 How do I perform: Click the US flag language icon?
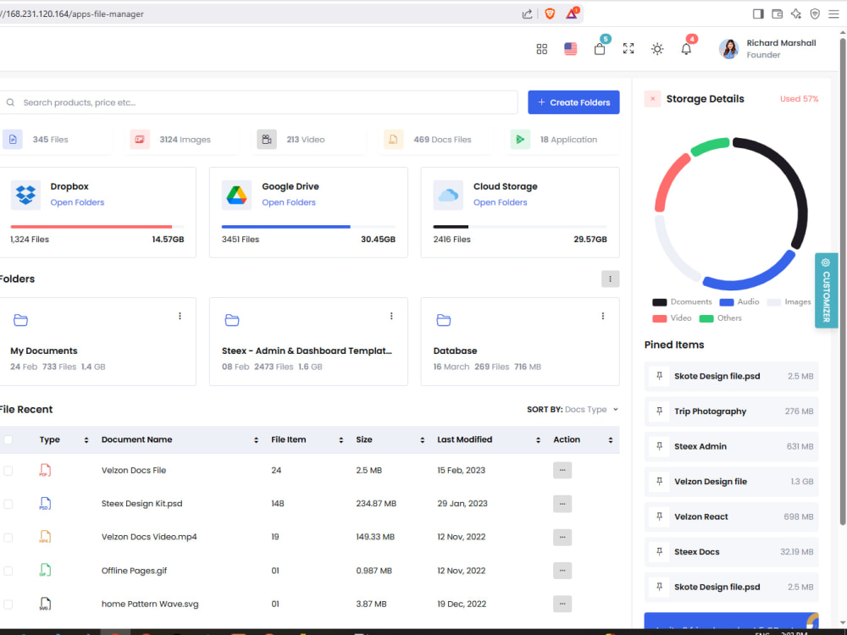tap(570, 49)
